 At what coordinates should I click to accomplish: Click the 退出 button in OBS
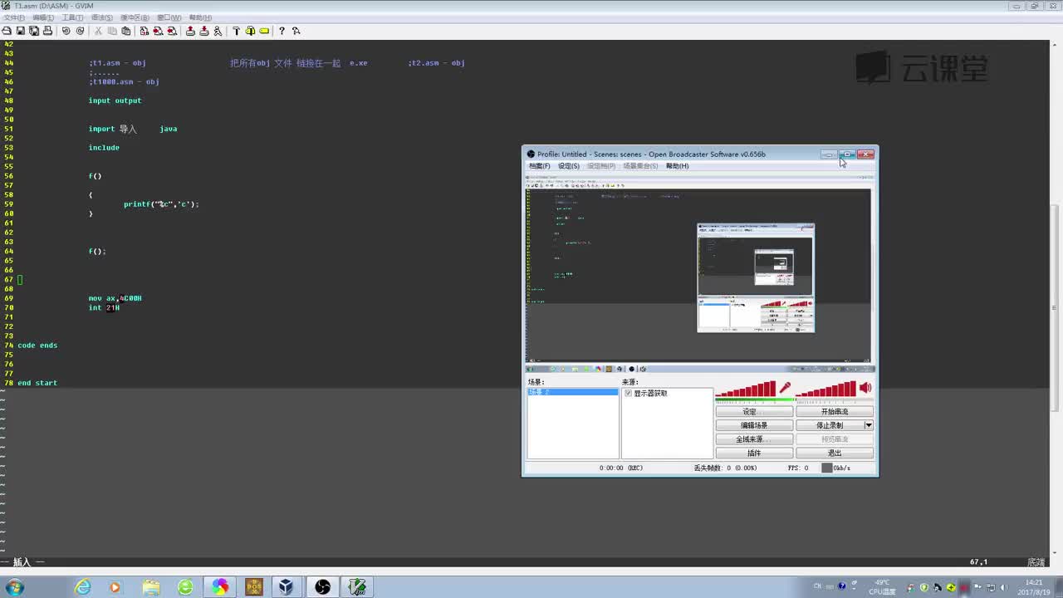[x=835, y=453]
